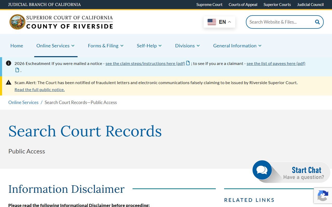Click the Search Court Records heading
Image resolution: width=332 pixels, height=207 pixels.
coord(85,131)
